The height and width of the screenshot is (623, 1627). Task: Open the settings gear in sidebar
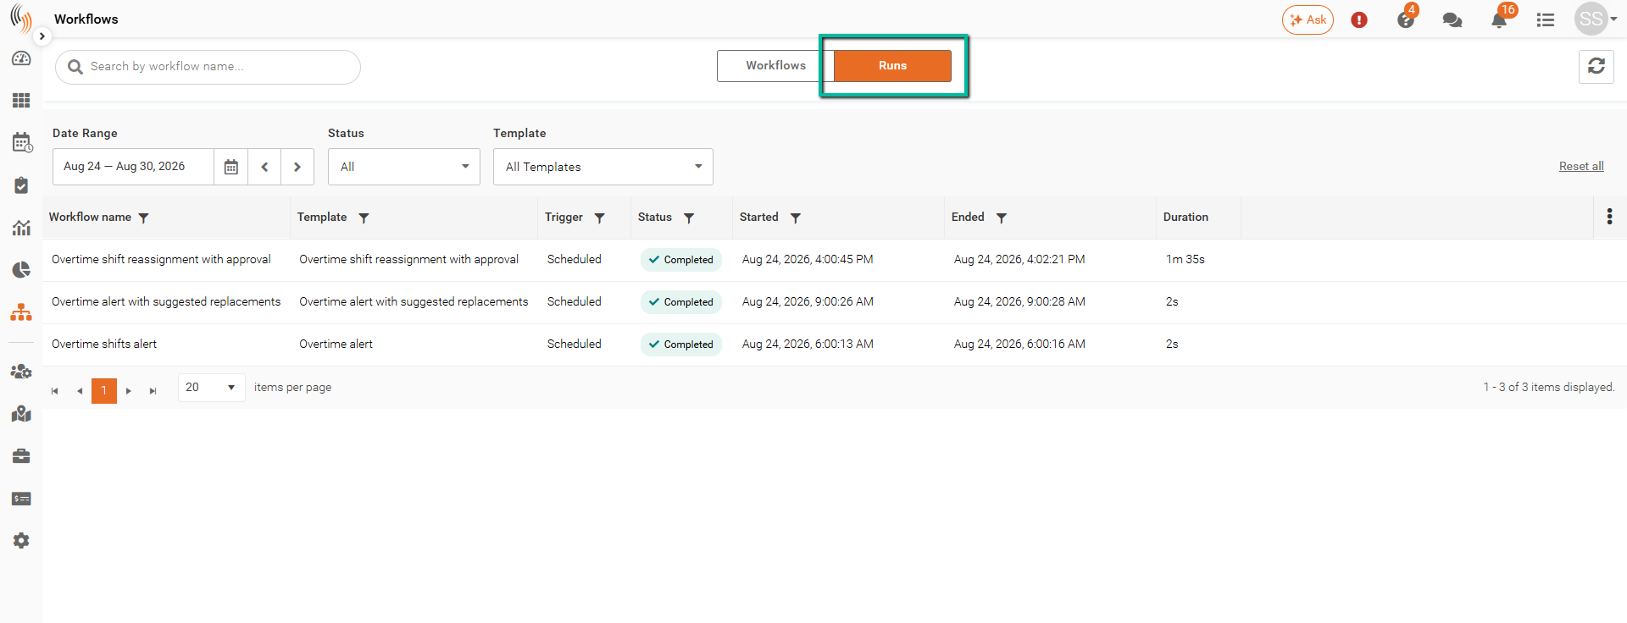click(21, 541)
